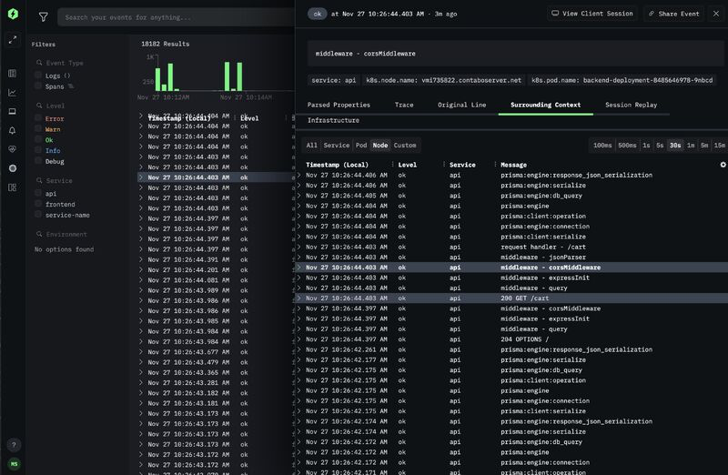
Task: Open the service health heart icon
Action: [x=13, y=149]
